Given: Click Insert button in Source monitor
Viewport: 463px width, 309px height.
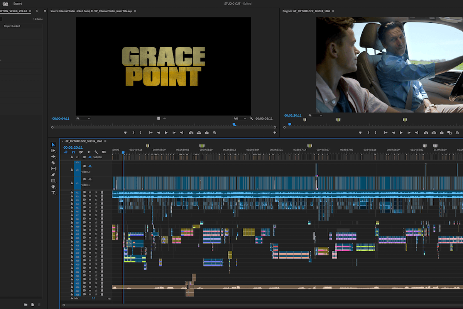Looking at the screenshot, I should click(191, 132).
